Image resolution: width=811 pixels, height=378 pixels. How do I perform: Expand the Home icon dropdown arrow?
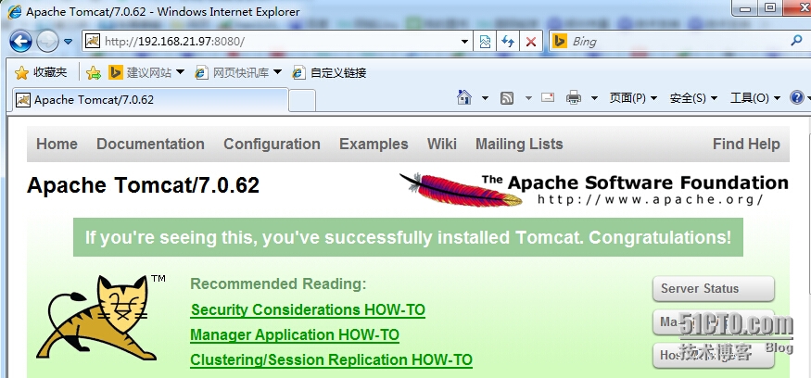485,97
